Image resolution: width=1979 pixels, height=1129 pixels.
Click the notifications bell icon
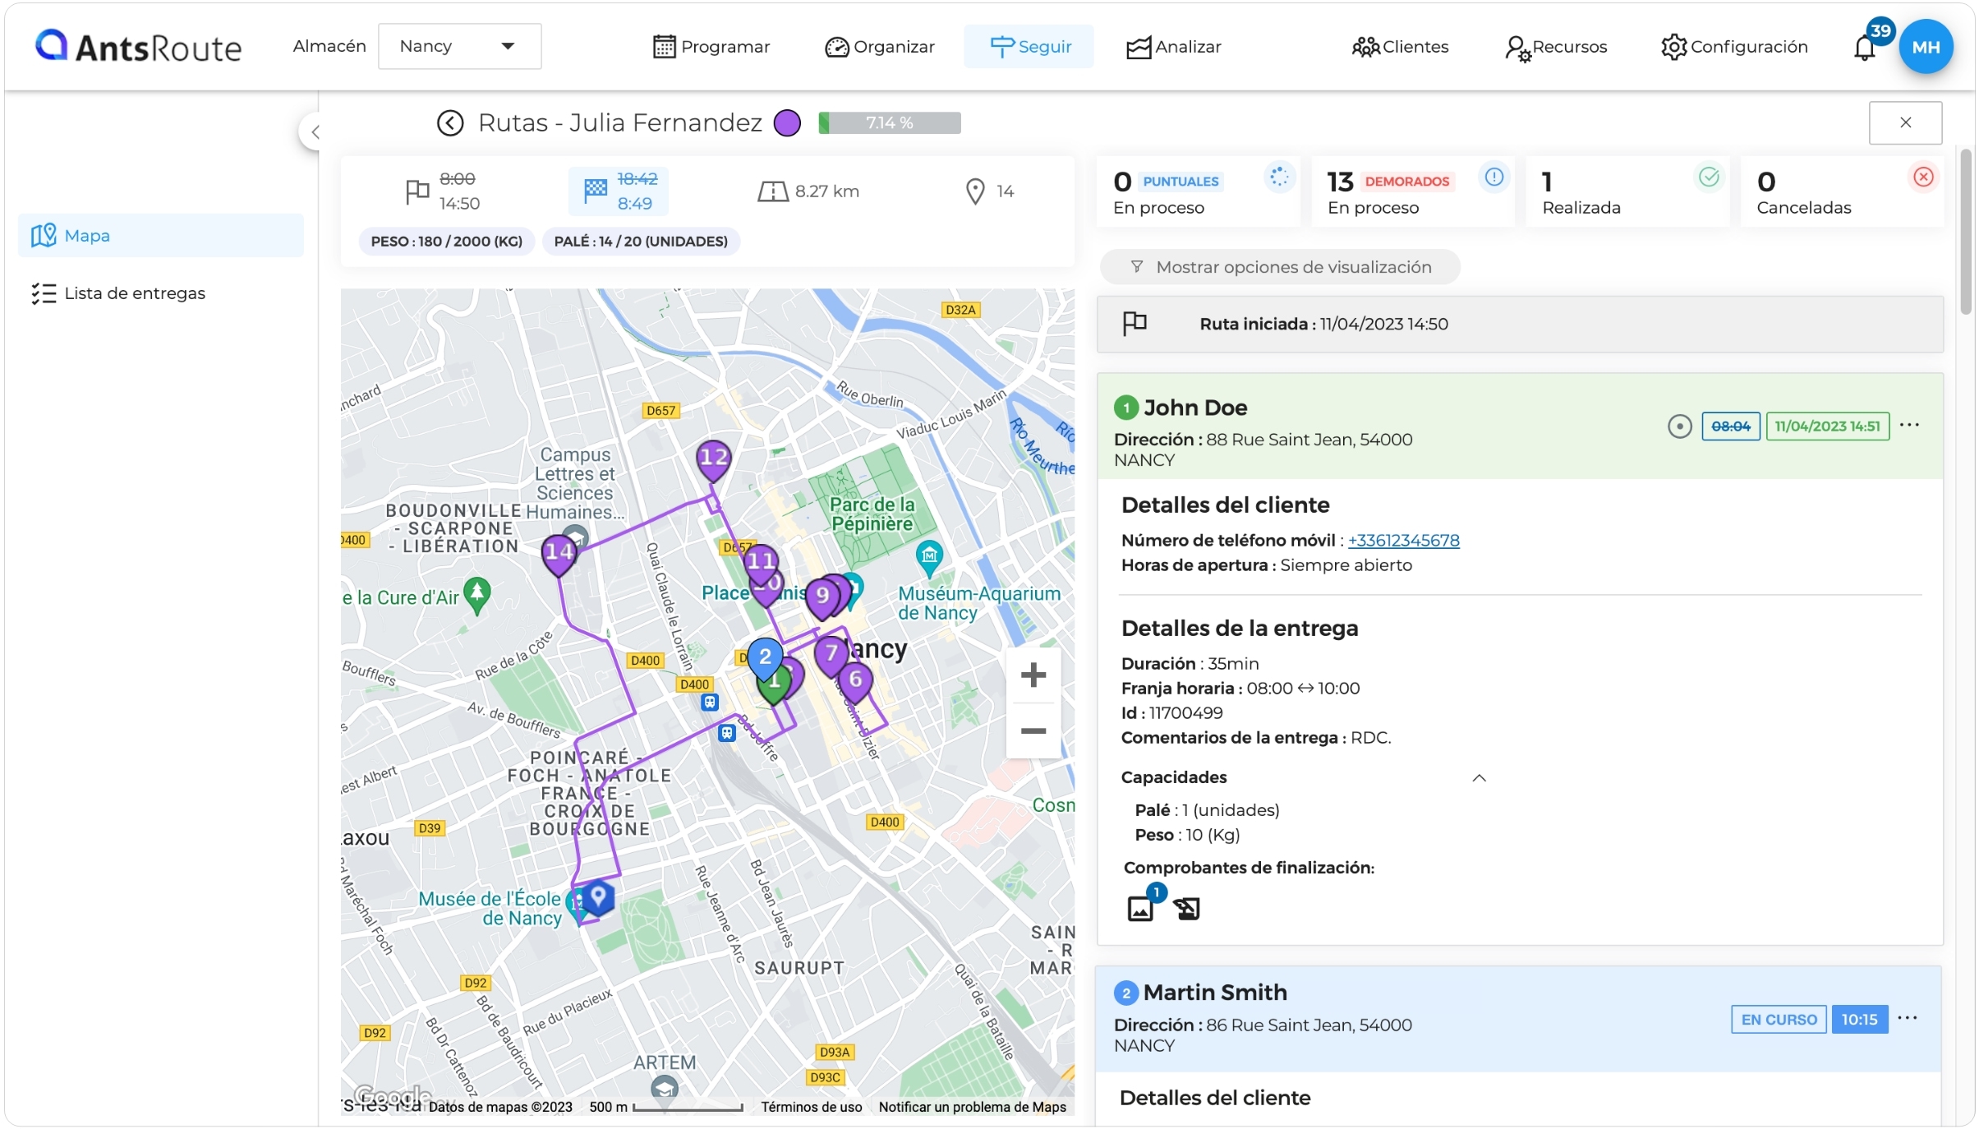pyautogui.click(x=1864, y=48)
